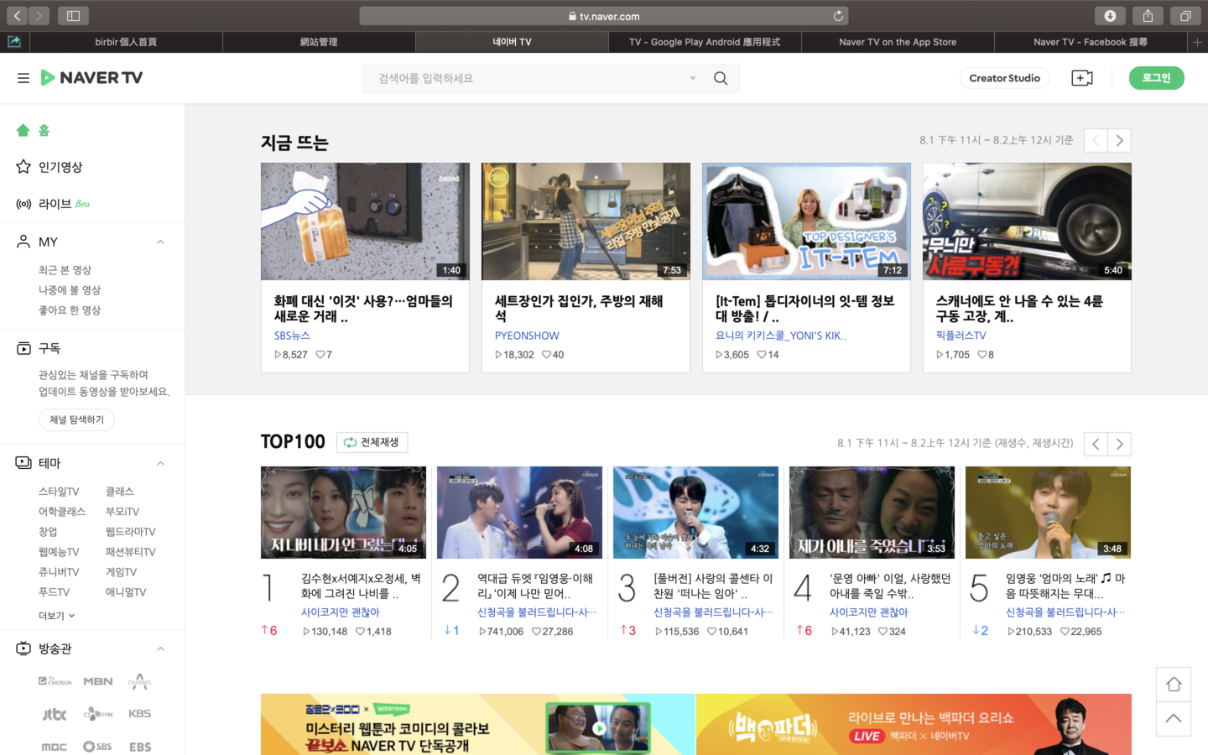Click the TV Chosun broadcaster logo
Image resolution: width=1208 pixels, height=755 pixels.
coord(55,681)
